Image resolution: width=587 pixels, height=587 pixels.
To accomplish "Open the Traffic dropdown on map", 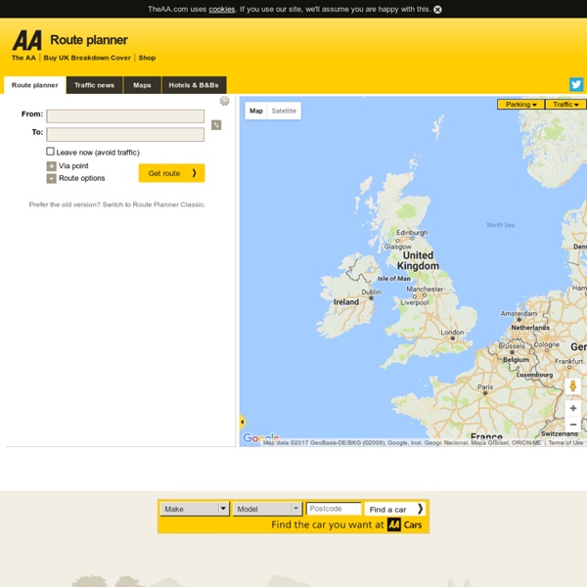I will tap(565, 104).
